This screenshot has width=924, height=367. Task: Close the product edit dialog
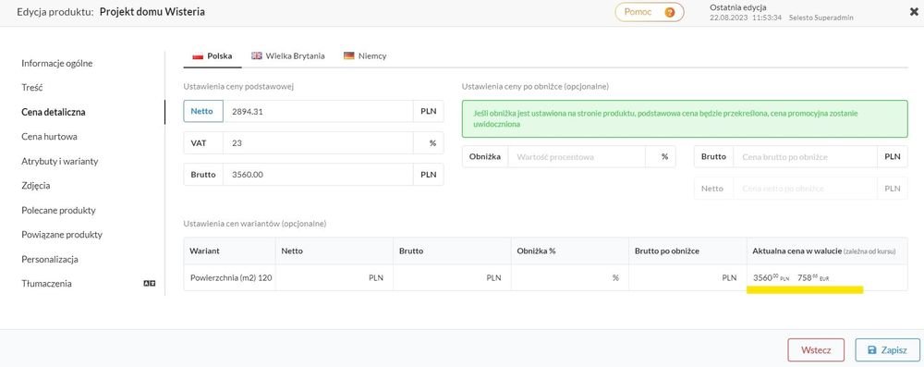coord(914,12)
